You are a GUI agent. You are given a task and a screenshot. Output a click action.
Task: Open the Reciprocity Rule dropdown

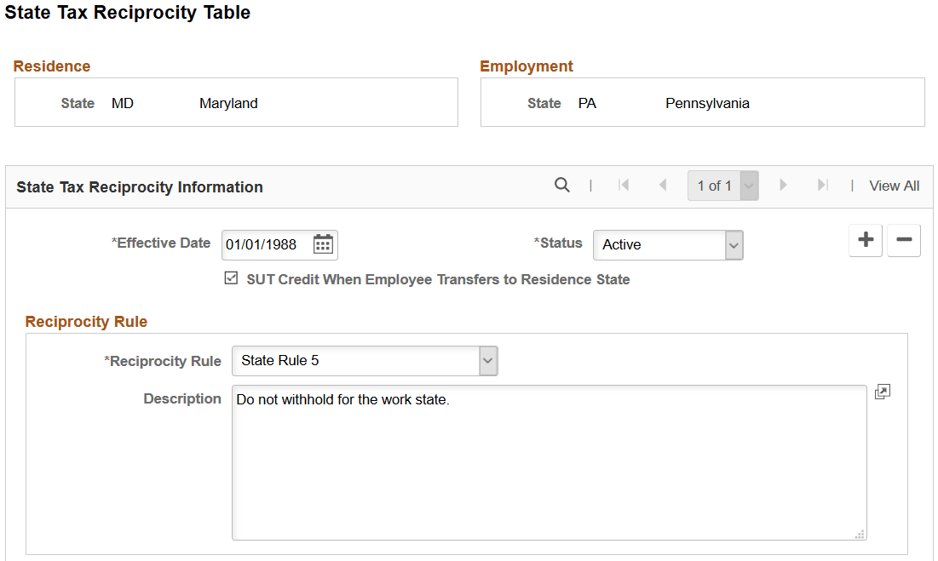(x=487, y=360)
